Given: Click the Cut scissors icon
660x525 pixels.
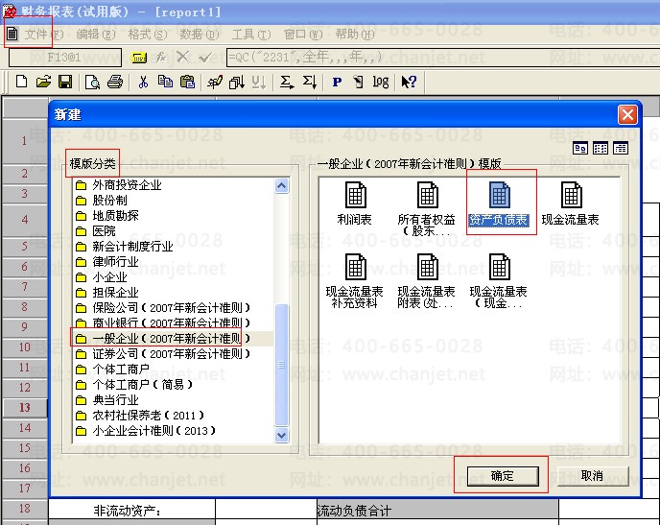Looking at the screenshot, I should (143, 82).
